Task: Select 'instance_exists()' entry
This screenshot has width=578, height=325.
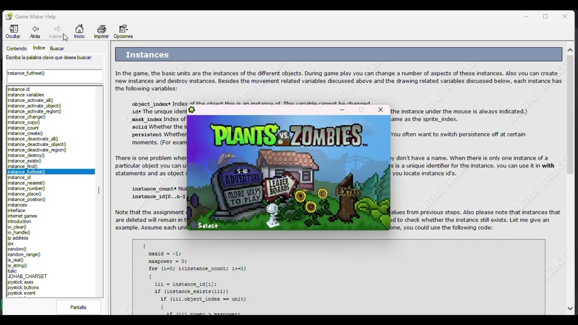Action: pos(24,161)
